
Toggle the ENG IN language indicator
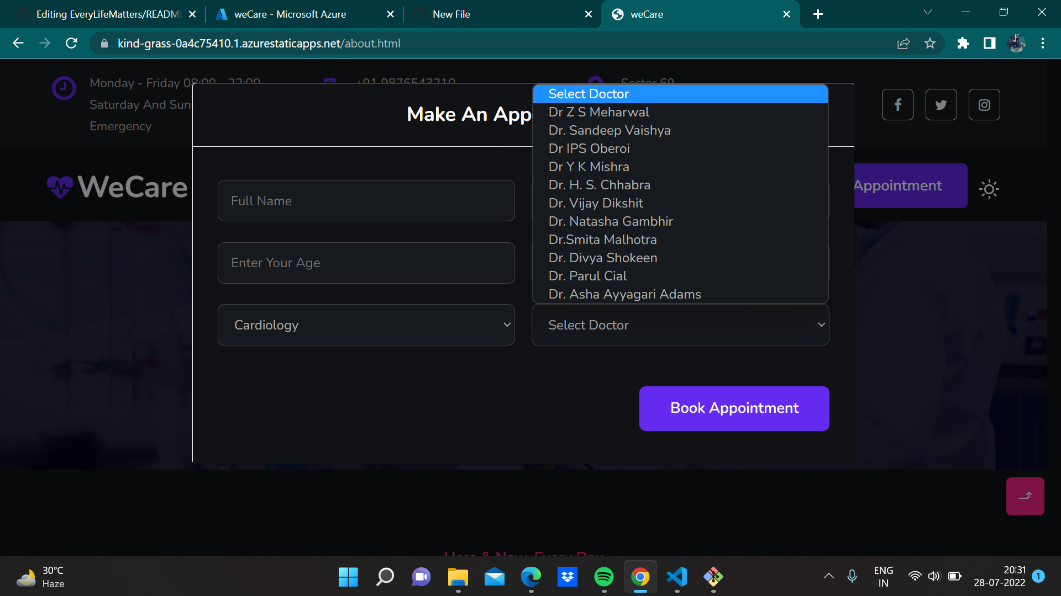883,577
